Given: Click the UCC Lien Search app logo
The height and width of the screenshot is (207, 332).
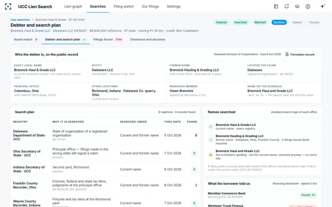Looking at the screenshot, I should click(x=8, y=6).
